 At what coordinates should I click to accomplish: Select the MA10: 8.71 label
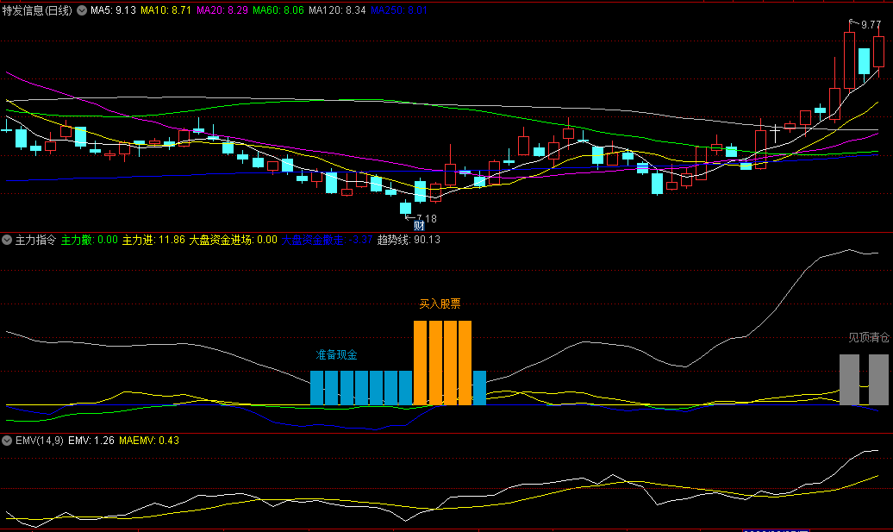point(165,10)
